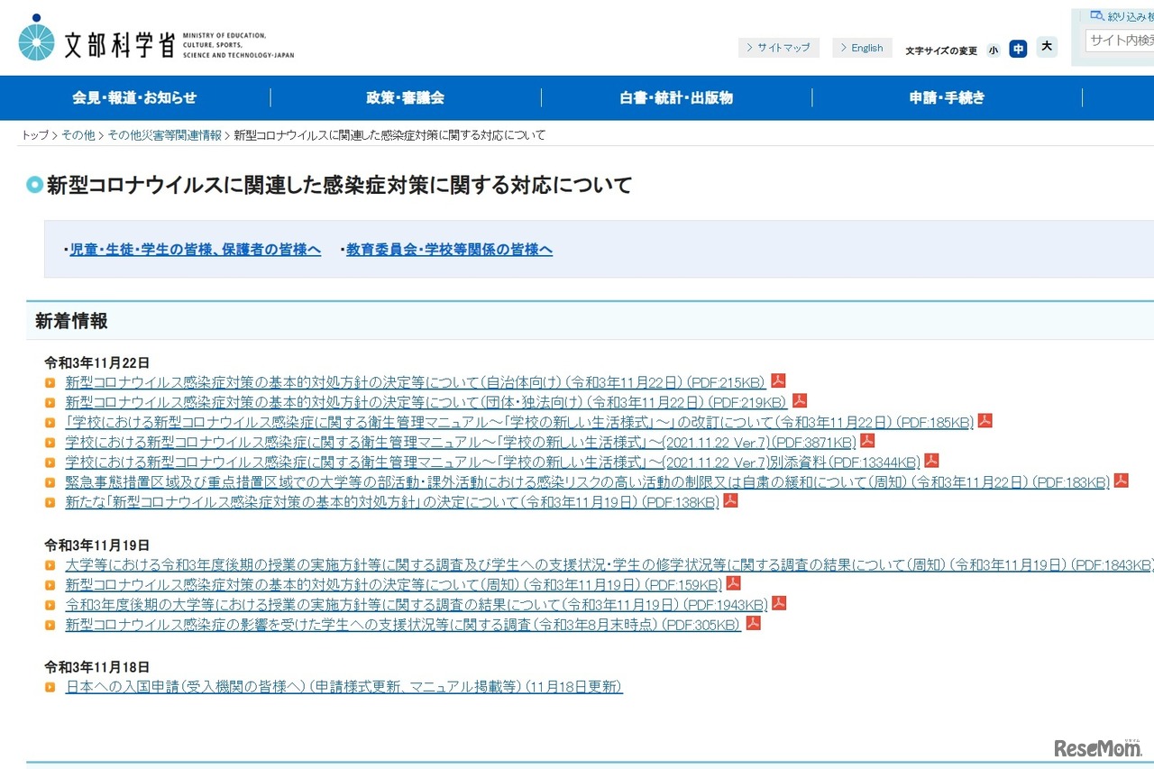The image size is (1154, 769).
Task: Click the サイト内検索 search input field
Action: (1121, 40)
